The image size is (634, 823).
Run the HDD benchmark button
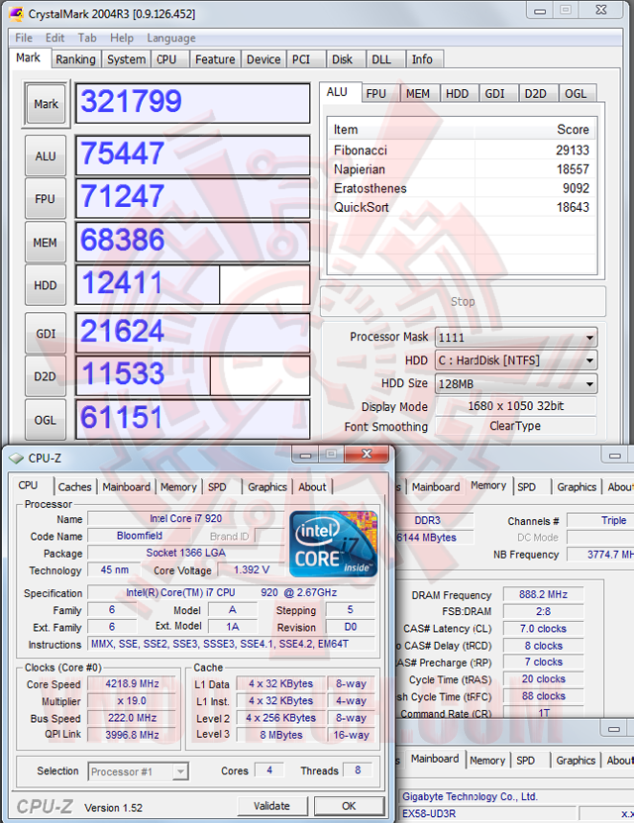click(46, 285)
